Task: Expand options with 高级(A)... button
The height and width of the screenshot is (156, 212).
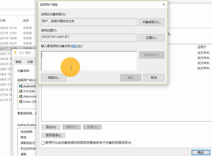Action: pos(54,78)
